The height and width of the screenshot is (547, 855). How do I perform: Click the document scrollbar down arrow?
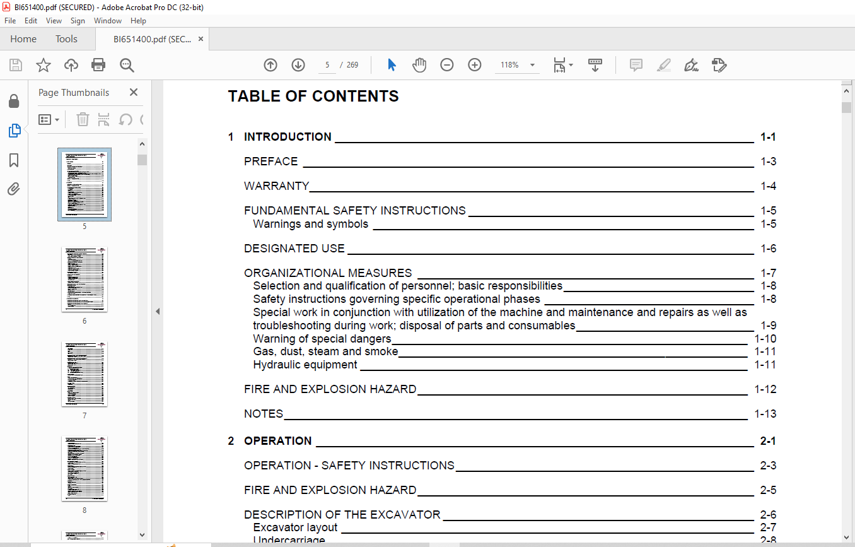847,536
